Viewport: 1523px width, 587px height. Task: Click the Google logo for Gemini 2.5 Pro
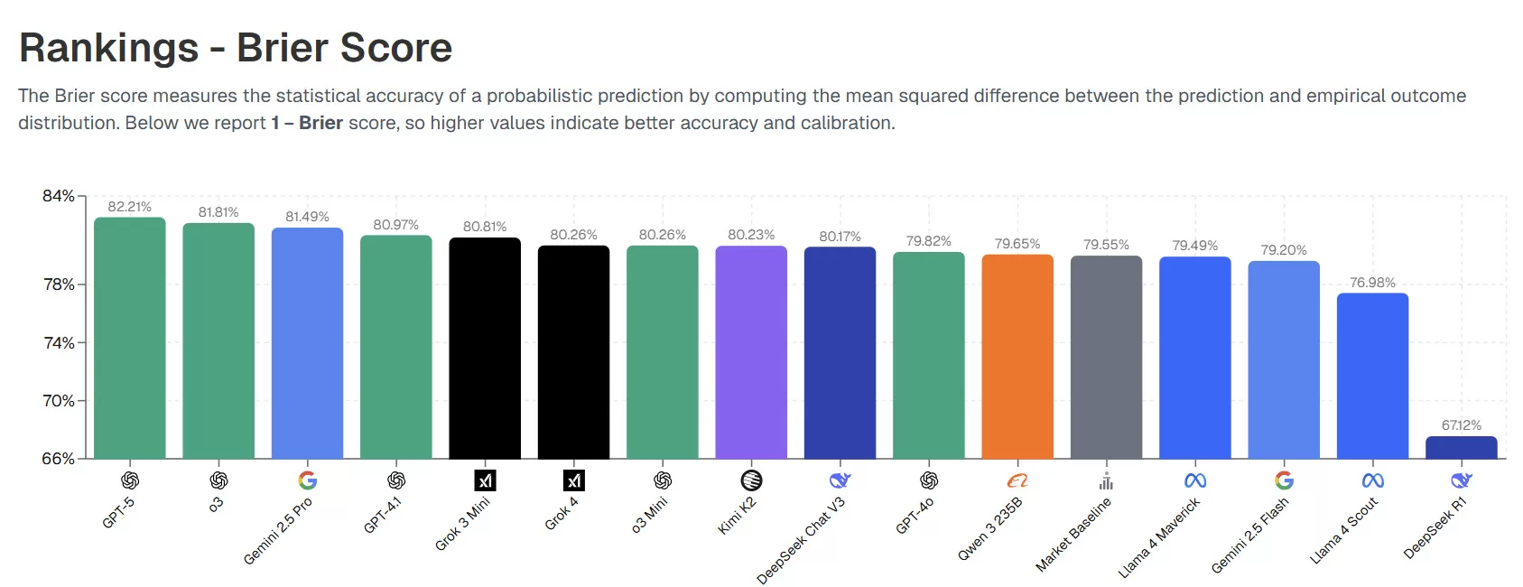(x=308, y=480)
